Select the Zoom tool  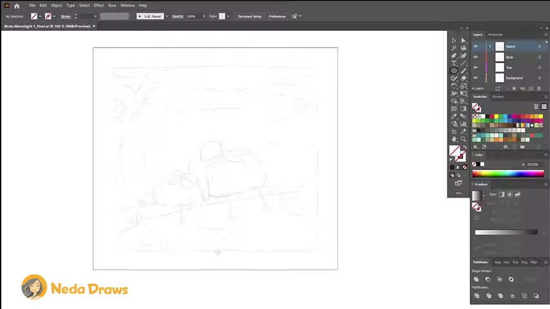(x=463, y=139)
